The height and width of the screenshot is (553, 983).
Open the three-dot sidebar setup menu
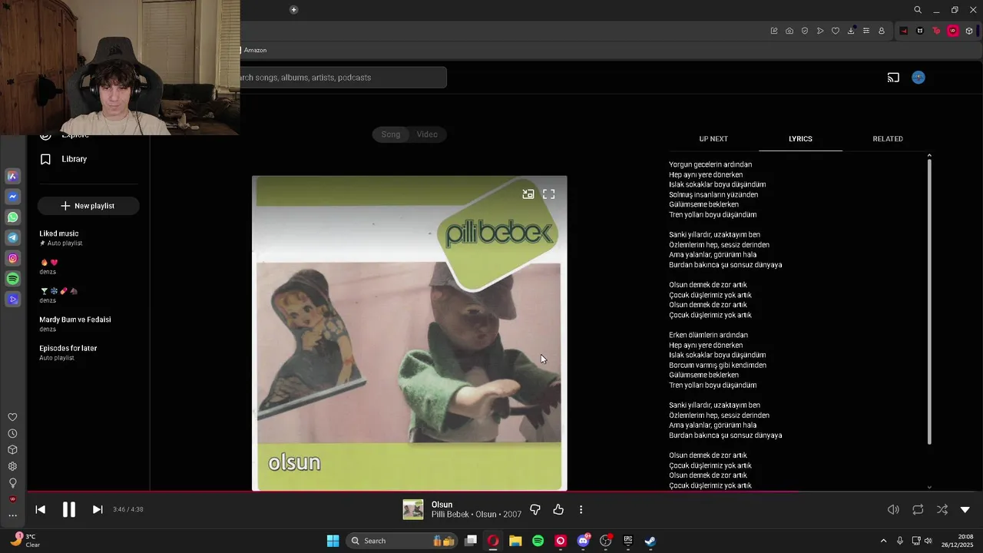[x=12, y=515]
